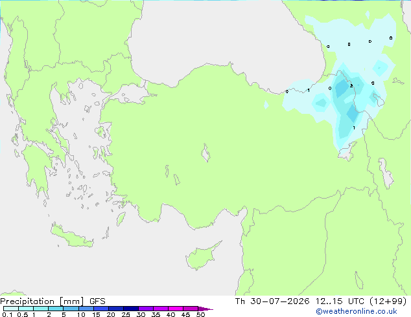This screenshot has width=411, height=317.
Task: Pick the 5–10 mm legend color box
Action: 71,309
